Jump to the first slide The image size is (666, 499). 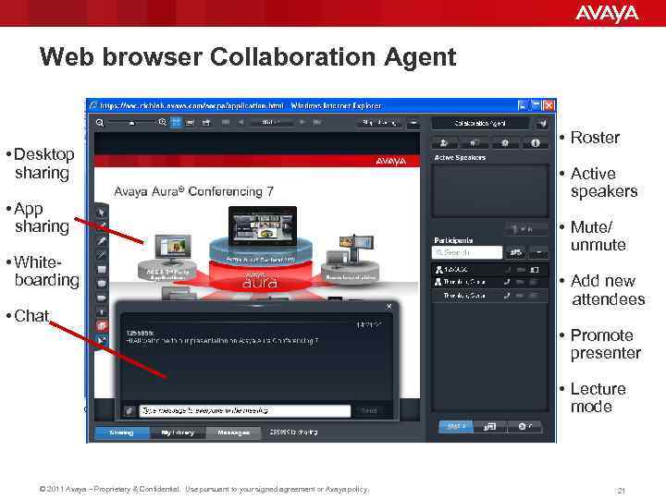tap(226, 122)
